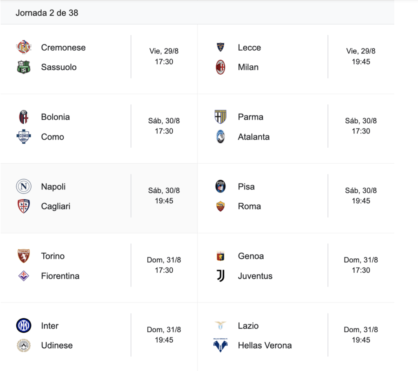This screenshot has height=371, width=418.
Task: Click the Inter circular crest
Action: (24, 325)
